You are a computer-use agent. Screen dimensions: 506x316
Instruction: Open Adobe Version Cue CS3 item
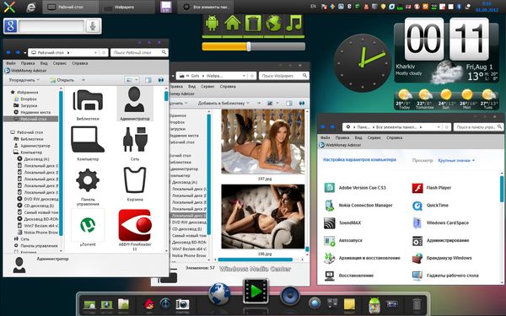(355, 188)
